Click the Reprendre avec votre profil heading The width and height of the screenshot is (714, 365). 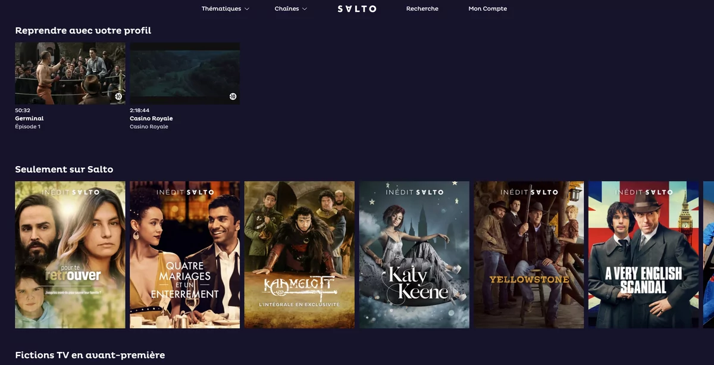(83, 30)
